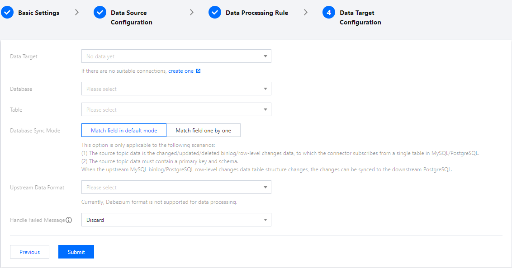Click the Data Target Configuration step label
Viewport: 512px width, 268px height.
360,18
